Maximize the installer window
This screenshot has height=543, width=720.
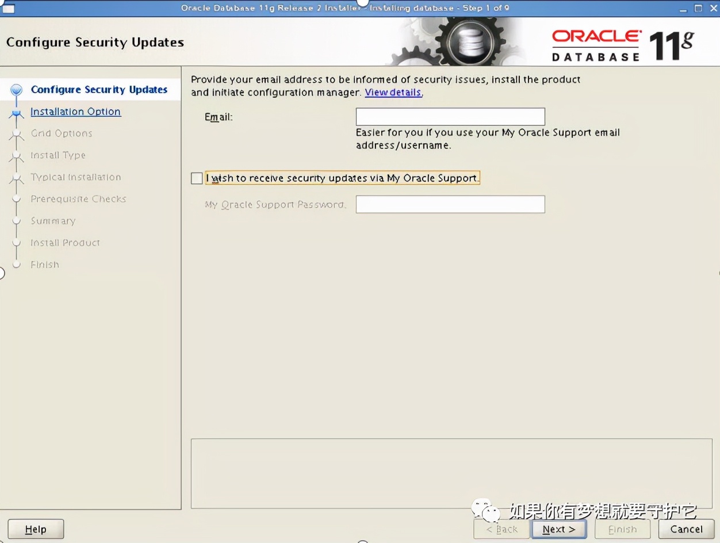[x=698, y=8]
